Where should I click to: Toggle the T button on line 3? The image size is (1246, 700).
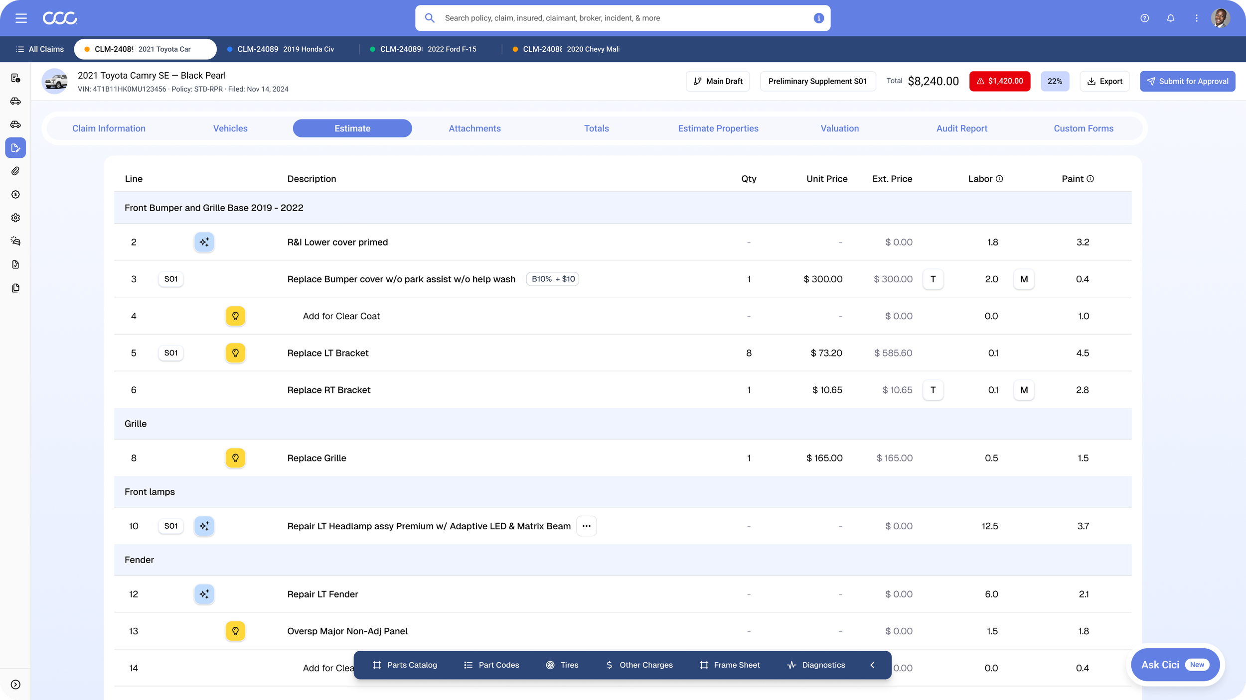point(933,279)
